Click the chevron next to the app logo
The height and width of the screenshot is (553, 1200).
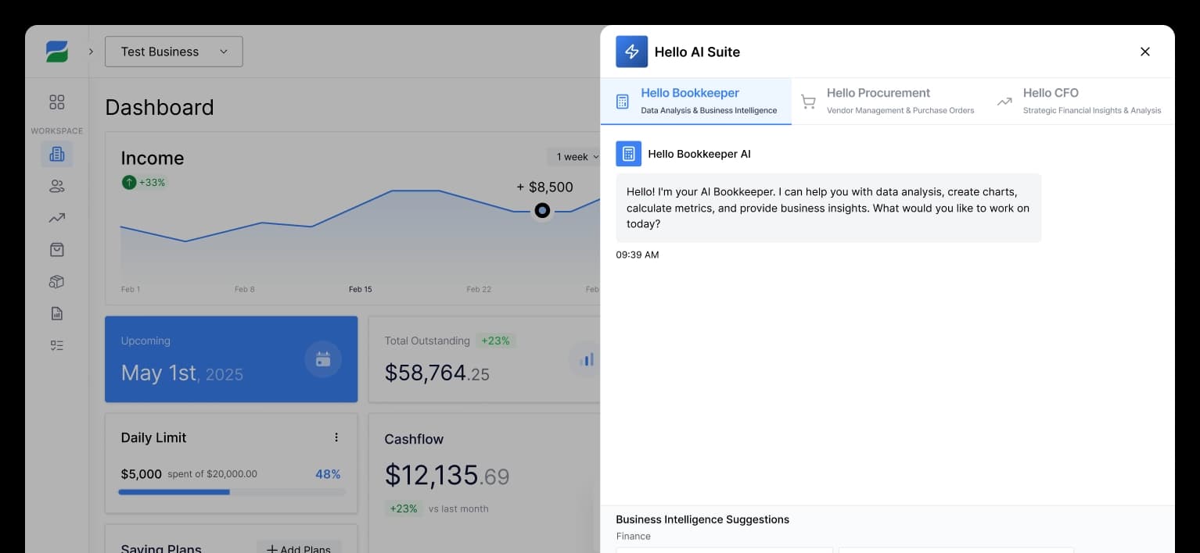(x=91, y=52)
